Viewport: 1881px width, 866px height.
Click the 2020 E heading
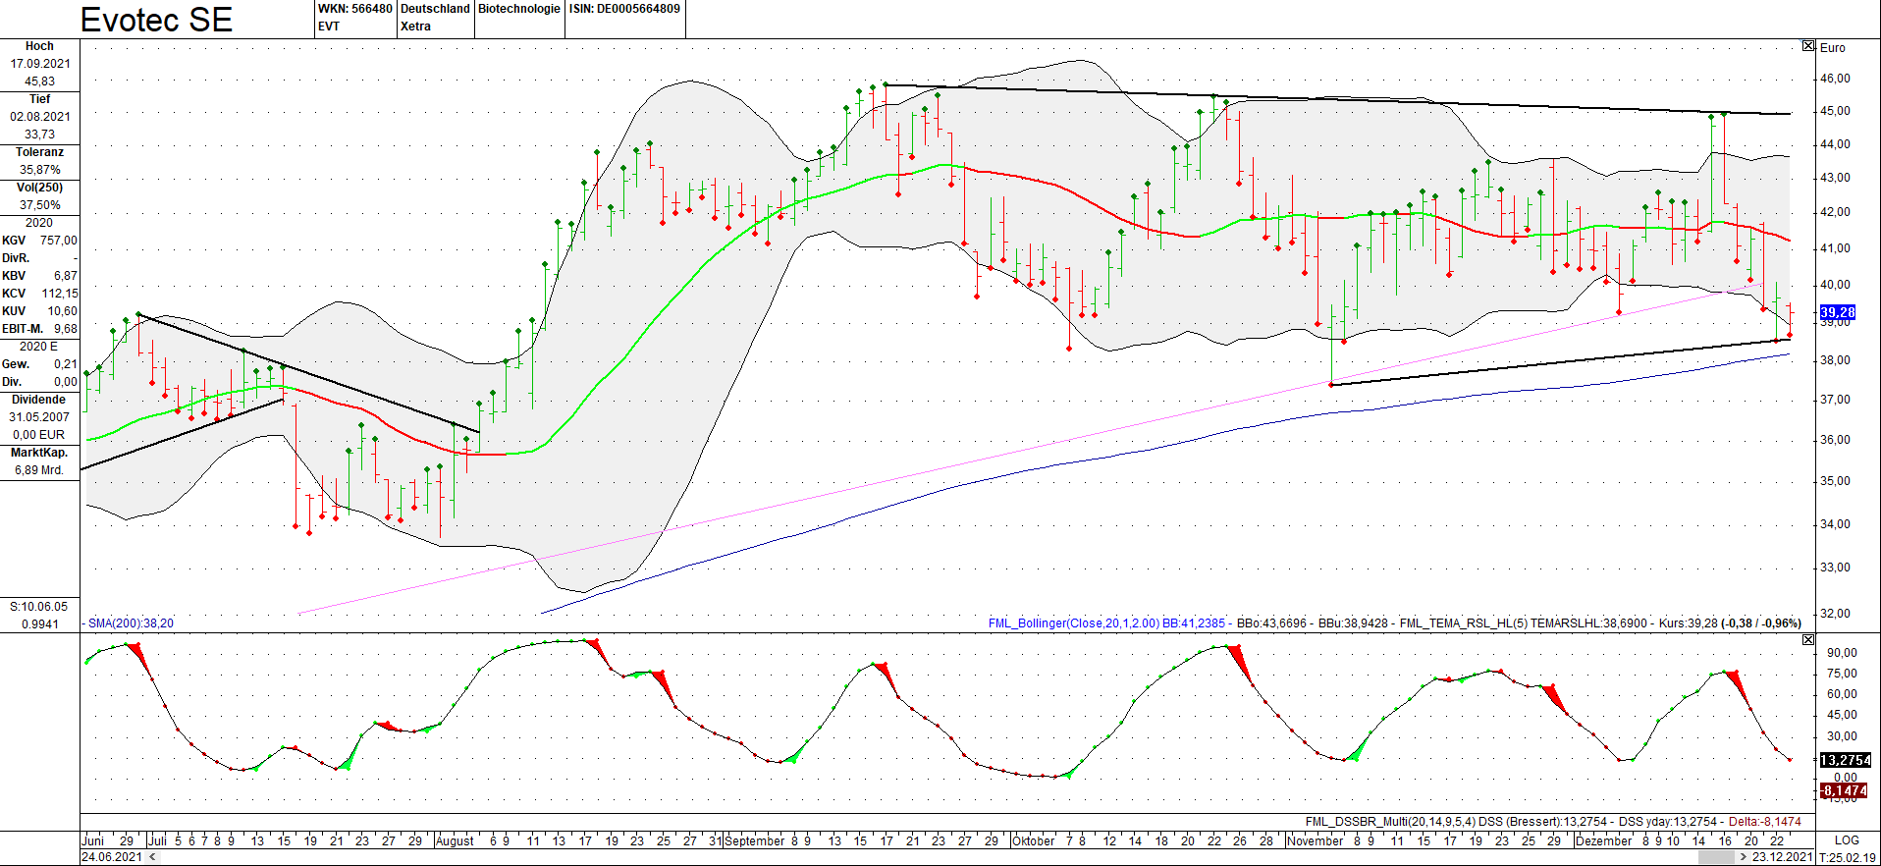39,347
